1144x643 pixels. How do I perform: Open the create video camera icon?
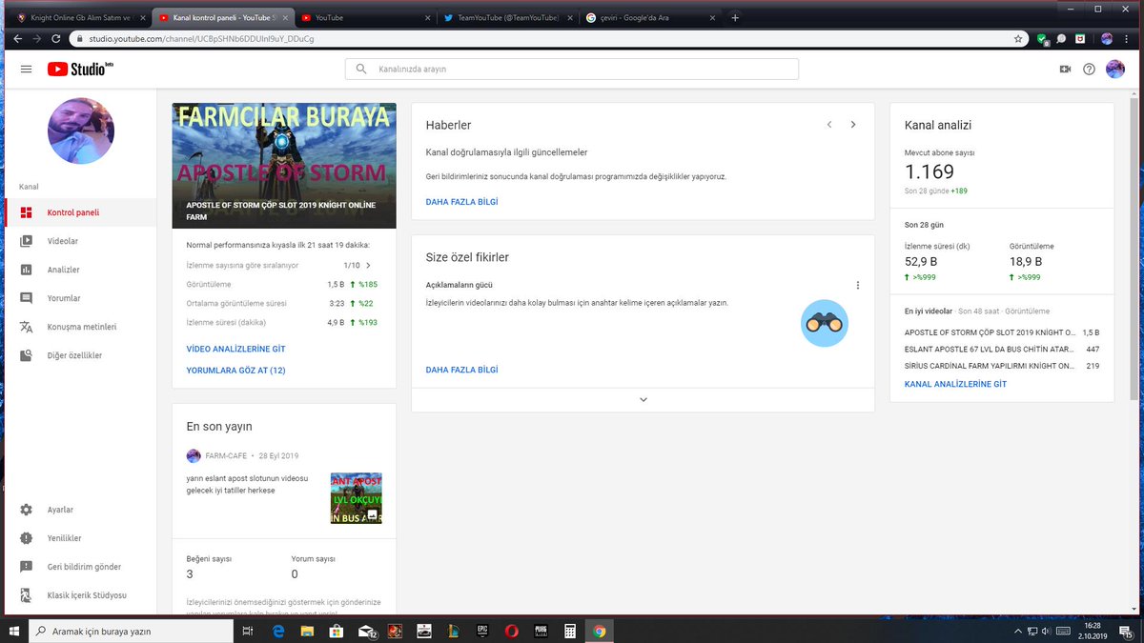coord(1065,69)
